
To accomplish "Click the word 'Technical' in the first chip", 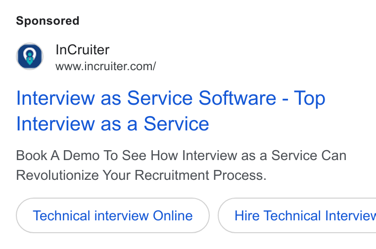I will 62,215.
